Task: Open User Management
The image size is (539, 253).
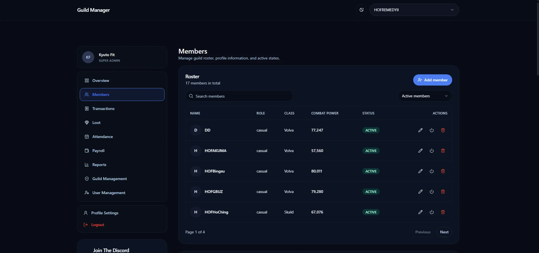Action: [122, 193]
